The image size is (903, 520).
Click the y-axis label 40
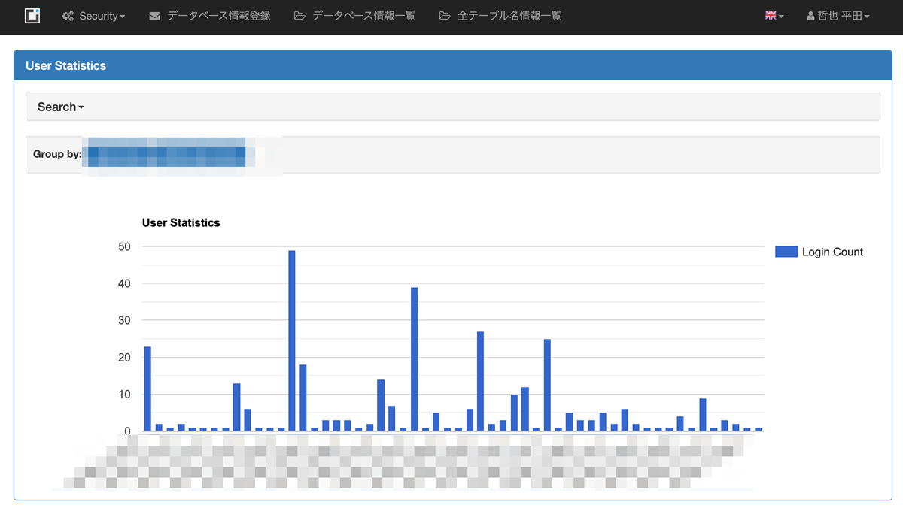(124, 283)
